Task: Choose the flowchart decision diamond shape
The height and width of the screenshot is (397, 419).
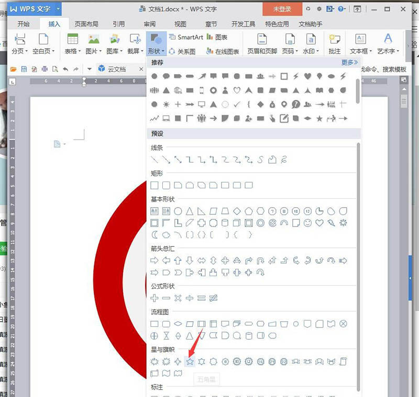Action: coord(178,324)
